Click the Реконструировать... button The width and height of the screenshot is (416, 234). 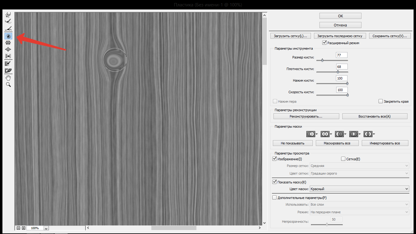(x=306, y=116)
